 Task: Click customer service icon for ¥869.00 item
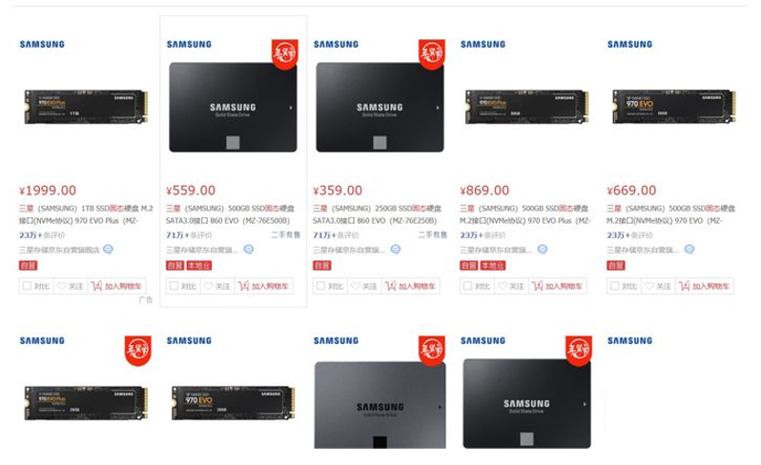[x=543, y=250]
